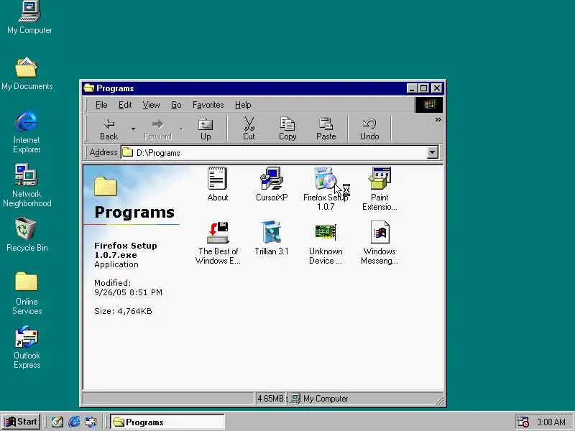Open the Help menu
The width and height of the screenshot is (575, 431).
click(243, 105)
